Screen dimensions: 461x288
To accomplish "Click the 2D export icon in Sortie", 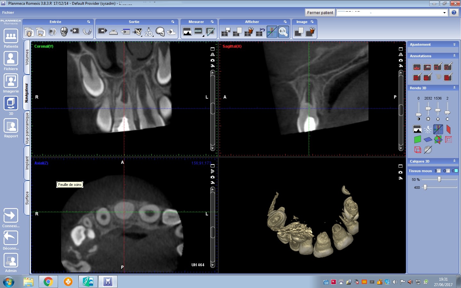I will point(149,32).
